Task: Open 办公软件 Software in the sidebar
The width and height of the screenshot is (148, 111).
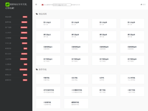Action: point(16,33)
